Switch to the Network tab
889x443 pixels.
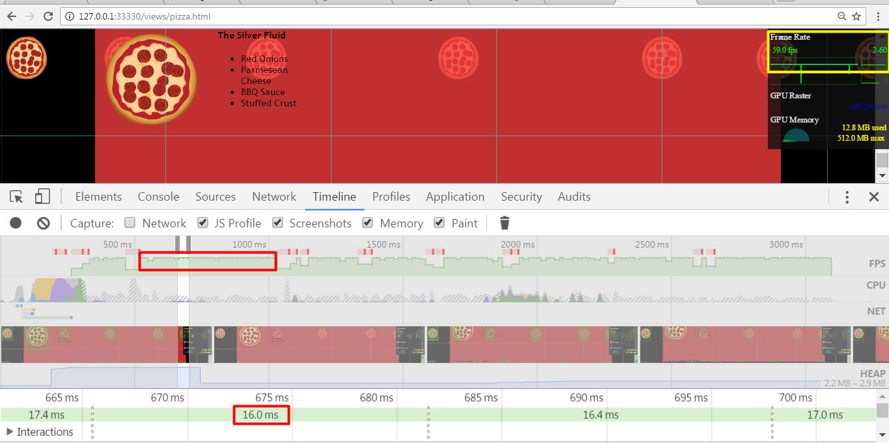[x=274, y=197]
